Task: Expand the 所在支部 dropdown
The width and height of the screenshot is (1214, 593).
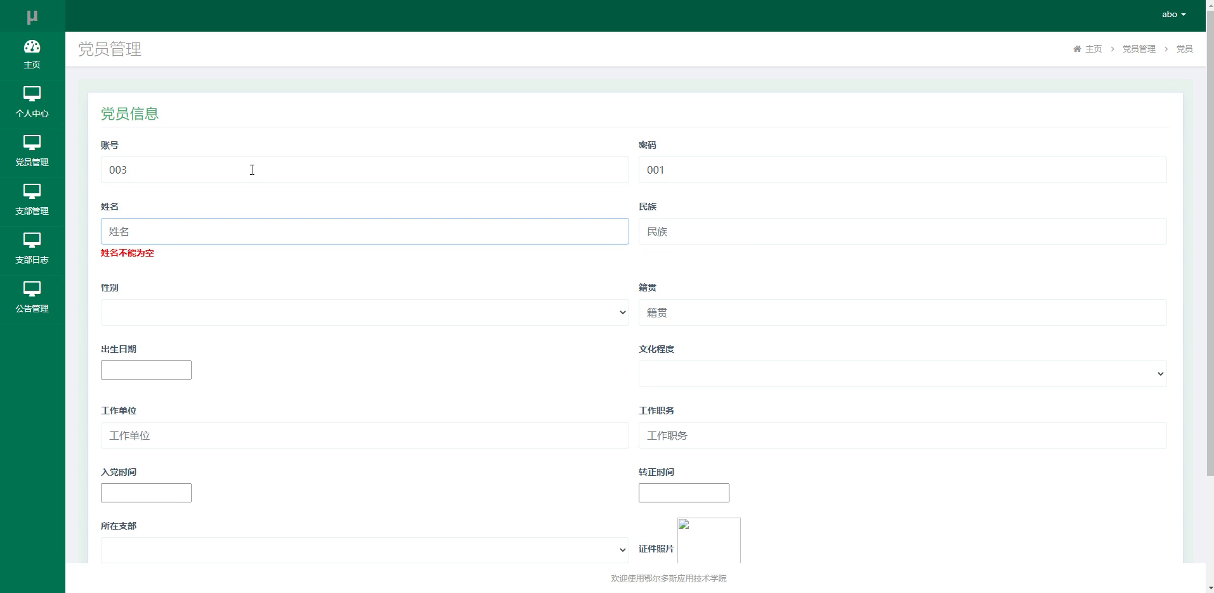Action: point(365,550)
